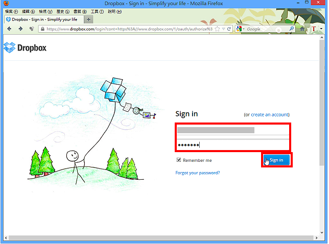The width and height of the screenshot is (329, 244).
Task: Open the 書籤 (B) menu
Action: tap(80, 12)
